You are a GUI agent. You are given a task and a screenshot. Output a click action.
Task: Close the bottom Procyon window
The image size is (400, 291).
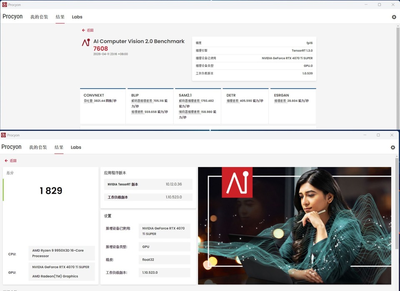coord(392,135)
